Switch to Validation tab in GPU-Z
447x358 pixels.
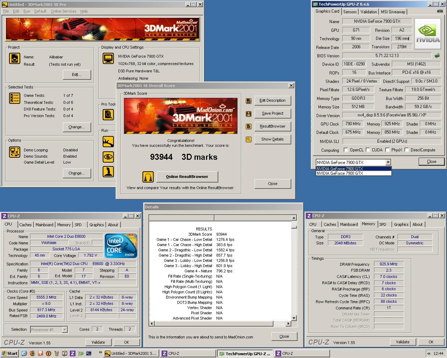(369, 12)
